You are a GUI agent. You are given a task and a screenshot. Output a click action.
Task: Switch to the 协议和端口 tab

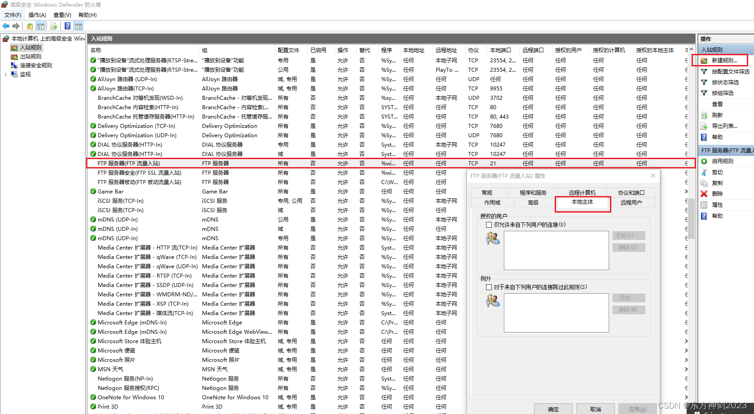click(x=631, y=193)
